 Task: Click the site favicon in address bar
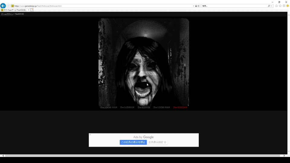point(13,6)
